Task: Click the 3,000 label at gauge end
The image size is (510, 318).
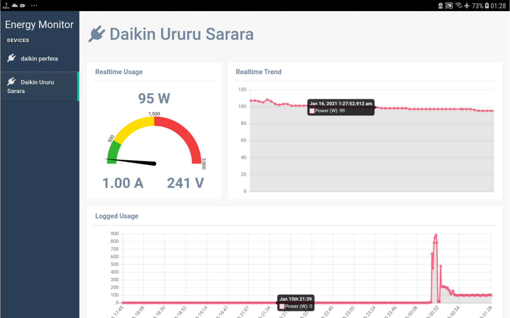Action: coord(204,163)
